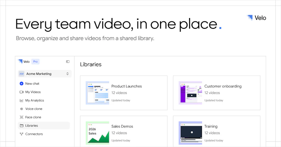Click "12 videos" under Training
281x147 pixels.
[x=212, y=133]
